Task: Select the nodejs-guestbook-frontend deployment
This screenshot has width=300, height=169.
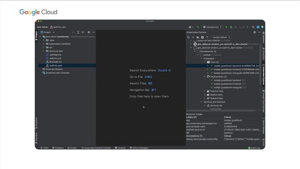Action: 227,84
